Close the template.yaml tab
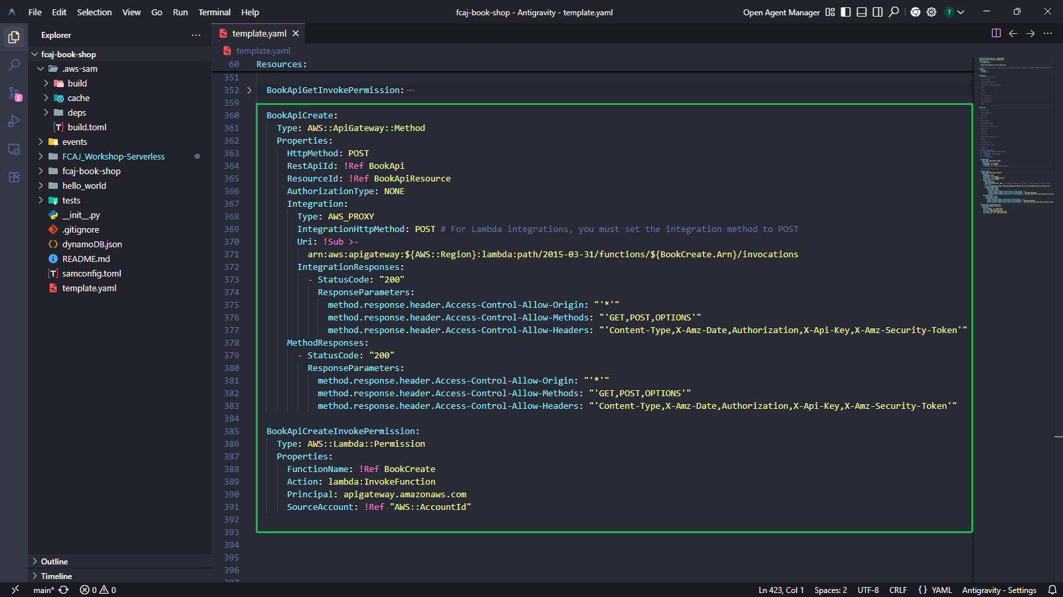The height and width of the screenshot is (597, 1063). pyautogui.click(x=296, y=33)
